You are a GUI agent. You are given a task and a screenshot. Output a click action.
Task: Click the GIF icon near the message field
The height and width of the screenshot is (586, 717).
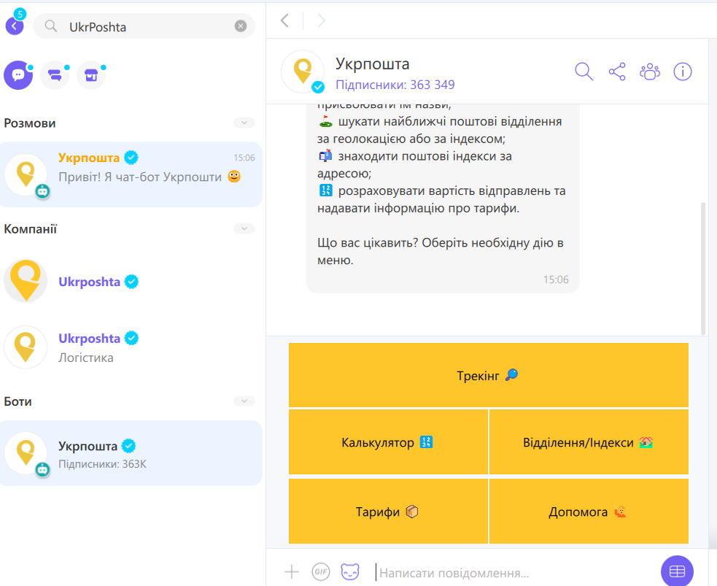pos(321,572)
